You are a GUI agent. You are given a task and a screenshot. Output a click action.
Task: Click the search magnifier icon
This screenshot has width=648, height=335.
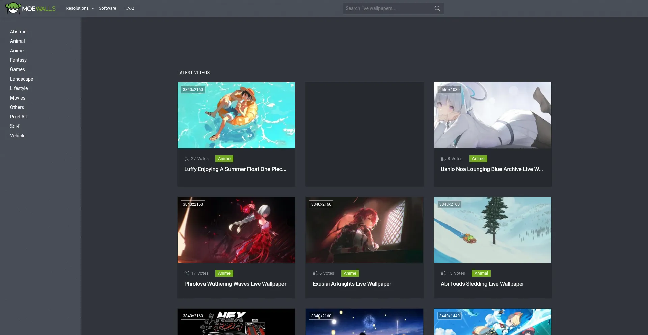click(x=437, y=8)
